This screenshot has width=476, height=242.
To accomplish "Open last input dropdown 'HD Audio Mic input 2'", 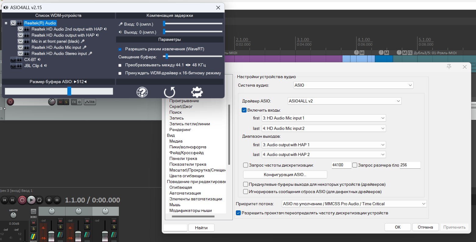I will [324, 128].
